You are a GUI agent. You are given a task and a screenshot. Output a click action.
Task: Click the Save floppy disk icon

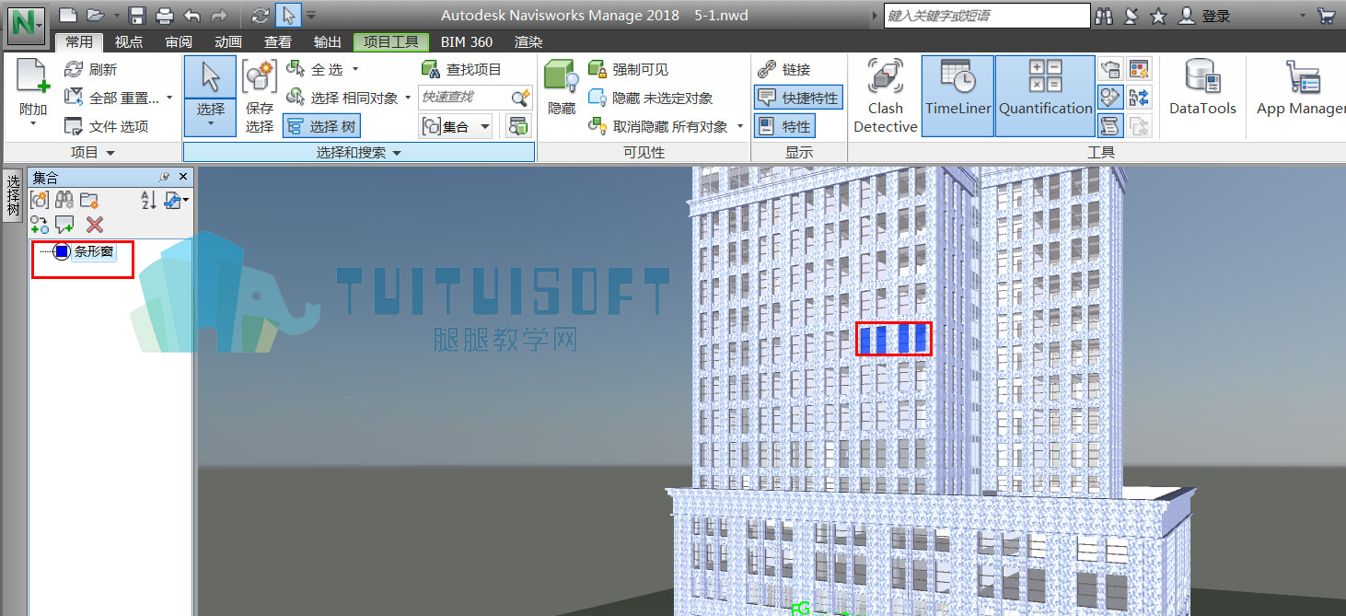(x=137, y=16)
